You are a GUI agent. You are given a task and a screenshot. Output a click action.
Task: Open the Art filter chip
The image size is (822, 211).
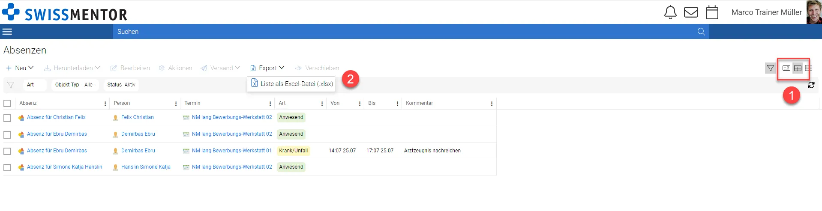[35, 85]
